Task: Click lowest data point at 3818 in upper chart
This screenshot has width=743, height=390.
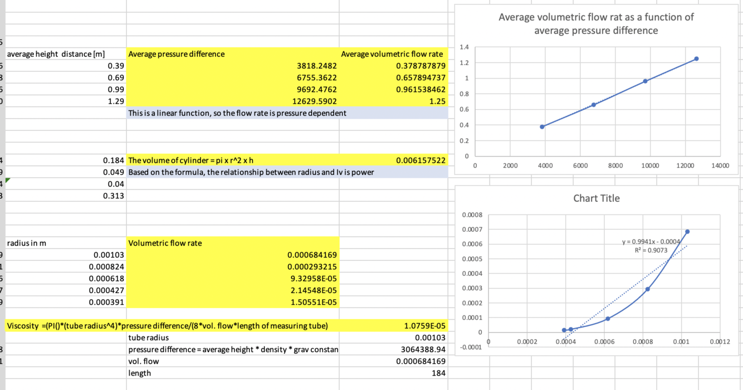Action: [542, 127]
